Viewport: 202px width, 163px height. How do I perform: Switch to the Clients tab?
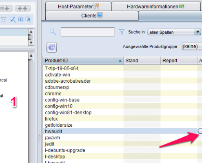pyautogui.click(x=92, y=15)
